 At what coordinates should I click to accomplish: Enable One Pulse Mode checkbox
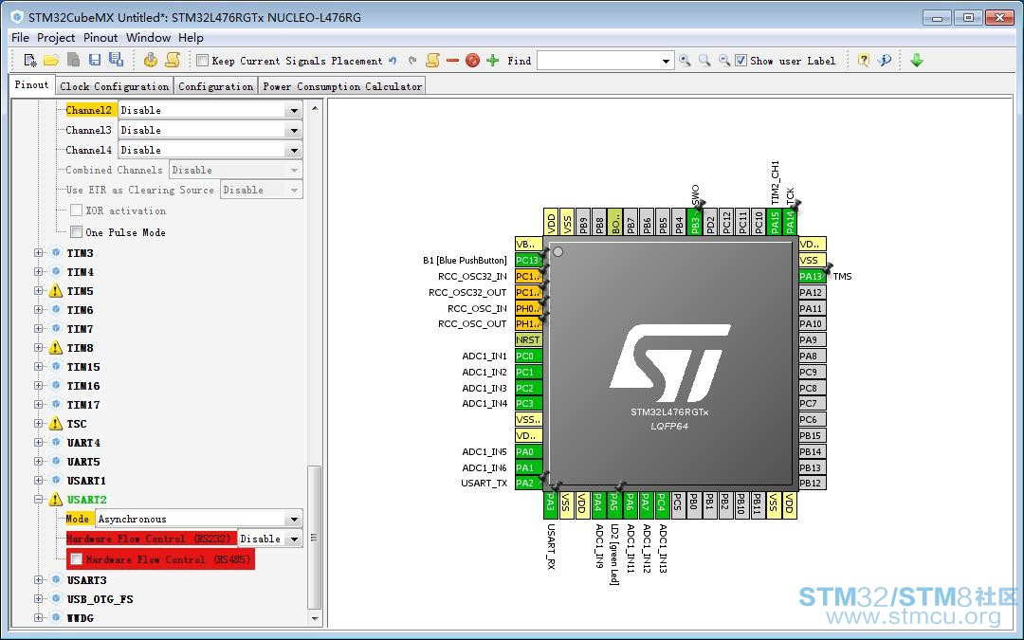tap(77, 232)
